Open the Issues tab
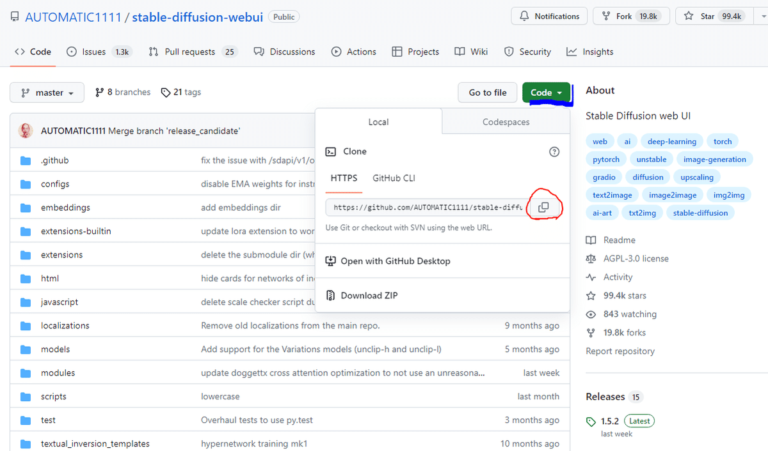 [99, 52]
